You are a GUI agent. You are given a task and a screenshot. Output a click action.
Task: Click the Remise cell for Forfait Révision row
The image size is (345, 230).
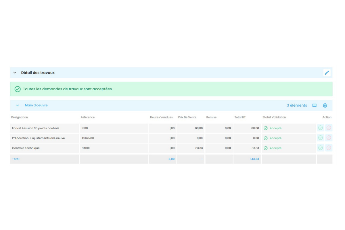coord(219,128)
